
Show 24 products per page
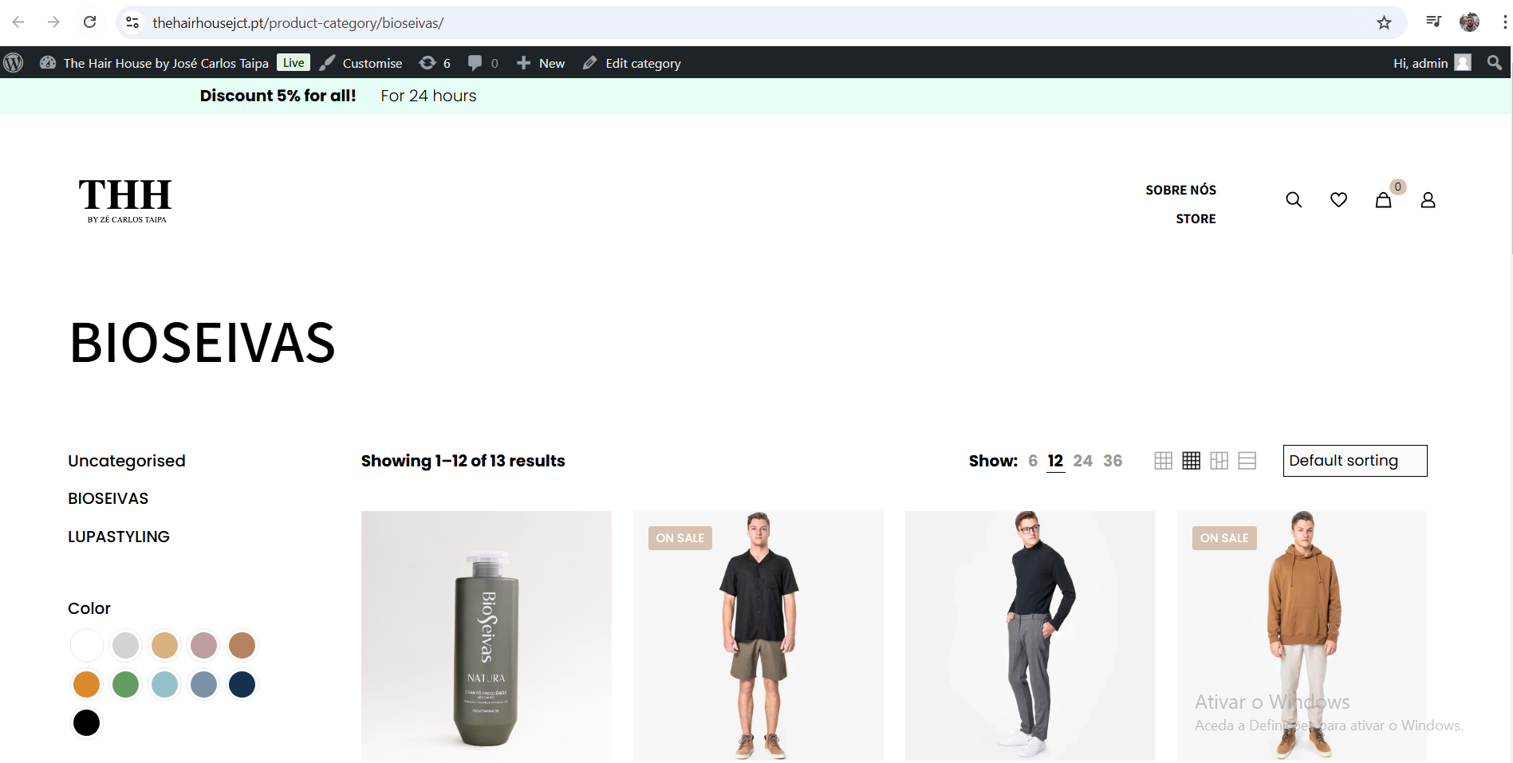click(1082, 461)
